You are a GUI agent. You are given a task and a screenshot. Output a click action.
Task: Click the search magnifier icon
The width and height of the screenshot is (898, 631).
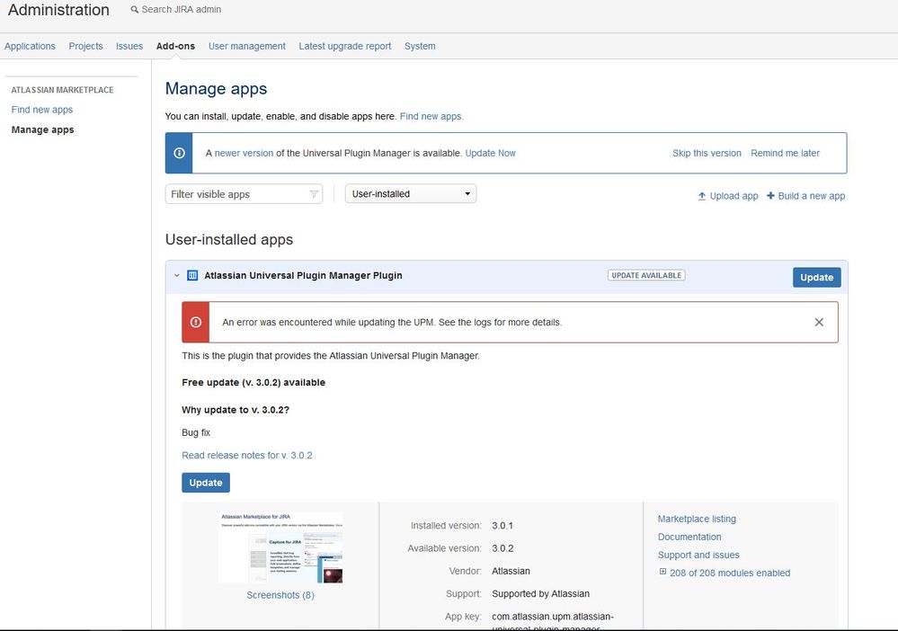point(135,10)
